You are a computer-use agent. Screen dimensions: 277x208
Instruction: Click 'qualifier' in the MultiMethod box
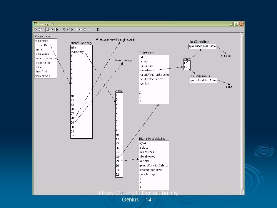click(154, 84)
